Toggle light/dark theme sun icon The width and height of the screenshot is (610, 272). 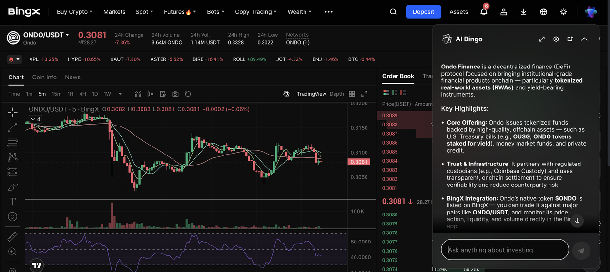(564, 12)
